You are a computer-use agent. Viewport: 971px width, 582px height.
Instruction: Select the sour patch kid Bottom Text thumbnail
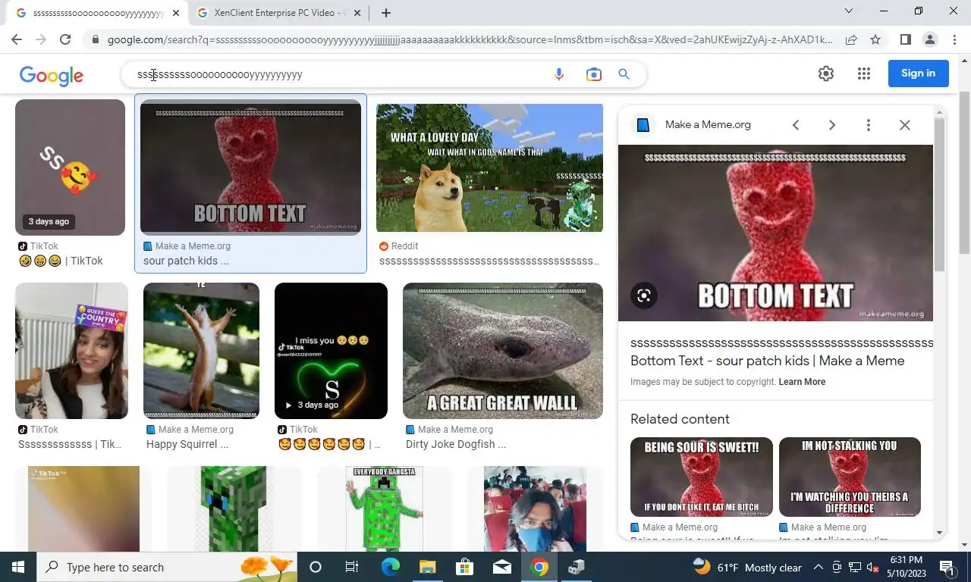click(x=250, y=167)
